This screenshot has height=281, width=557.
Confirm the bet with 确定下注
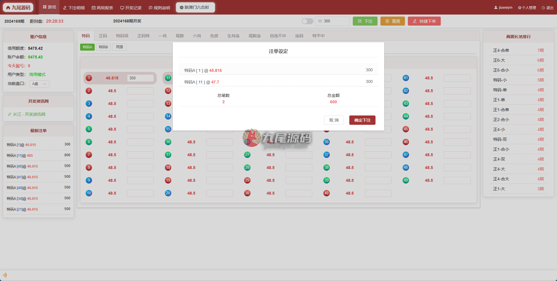click(x=362, y=120)
